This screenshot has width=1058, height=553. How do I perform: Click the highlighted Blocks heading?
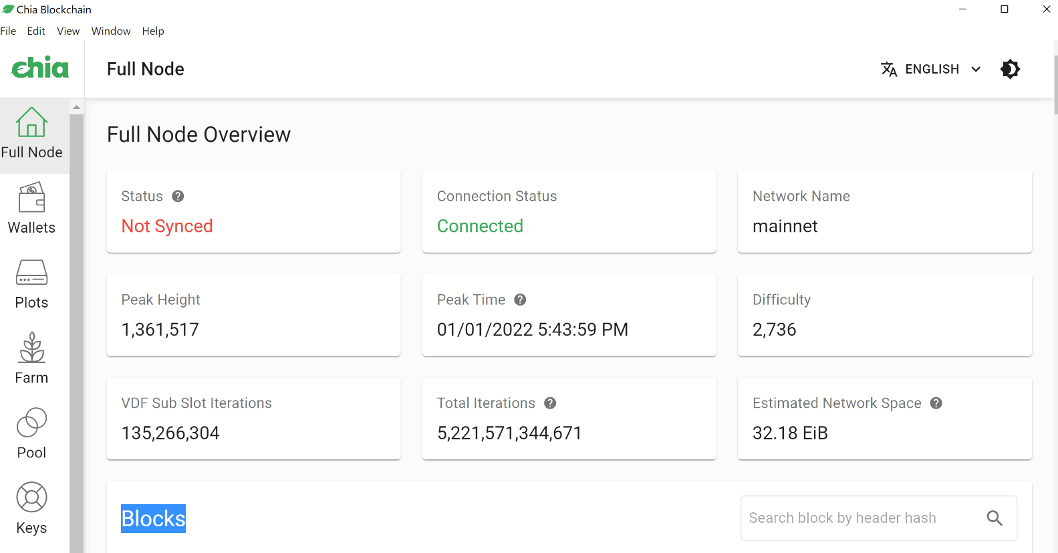pyautogui.click(x=153, y=518)
